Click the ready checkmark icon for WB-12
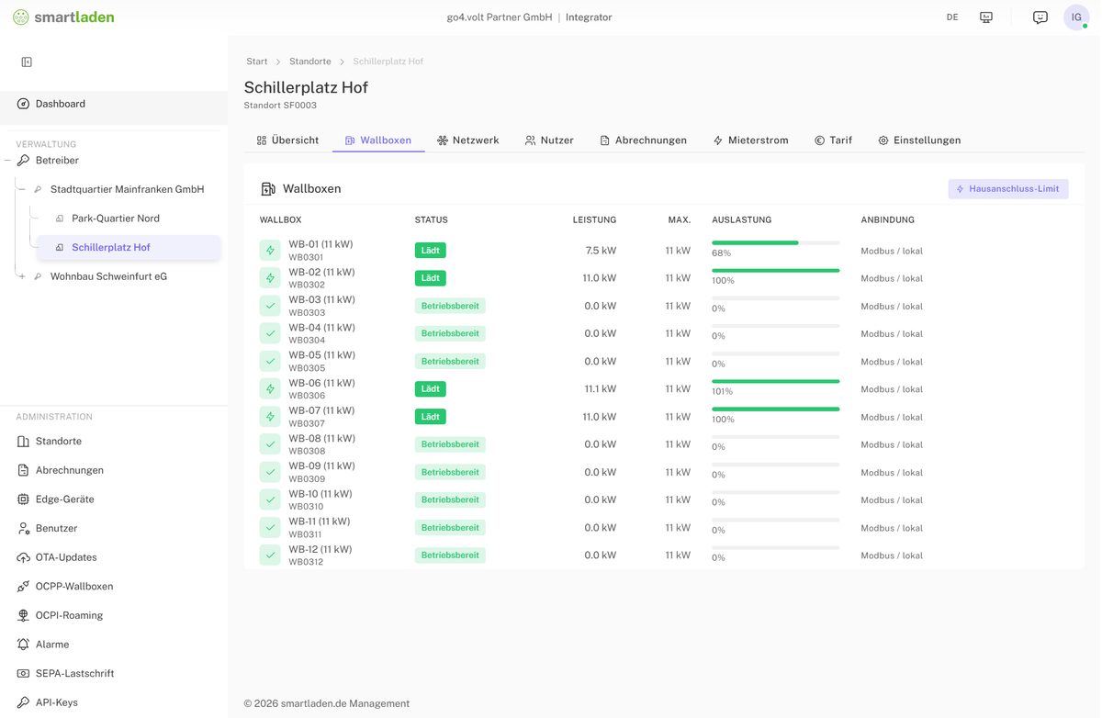This screenshot has width=1102, height=718. point(270,555)
